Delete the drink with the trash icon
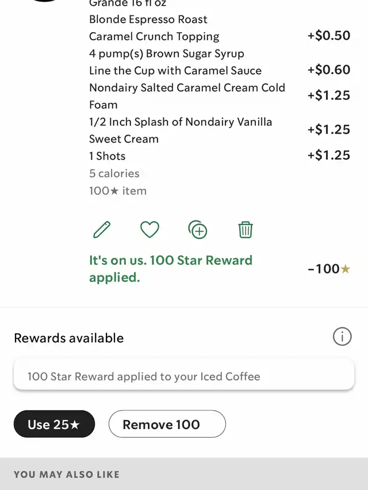The height and width of the screenshot is (490, 368). click(246, 230)
